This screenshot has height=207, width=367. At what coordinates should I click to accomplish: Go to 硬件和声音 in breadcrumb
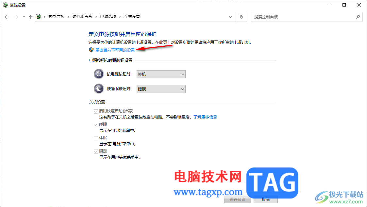82,17
